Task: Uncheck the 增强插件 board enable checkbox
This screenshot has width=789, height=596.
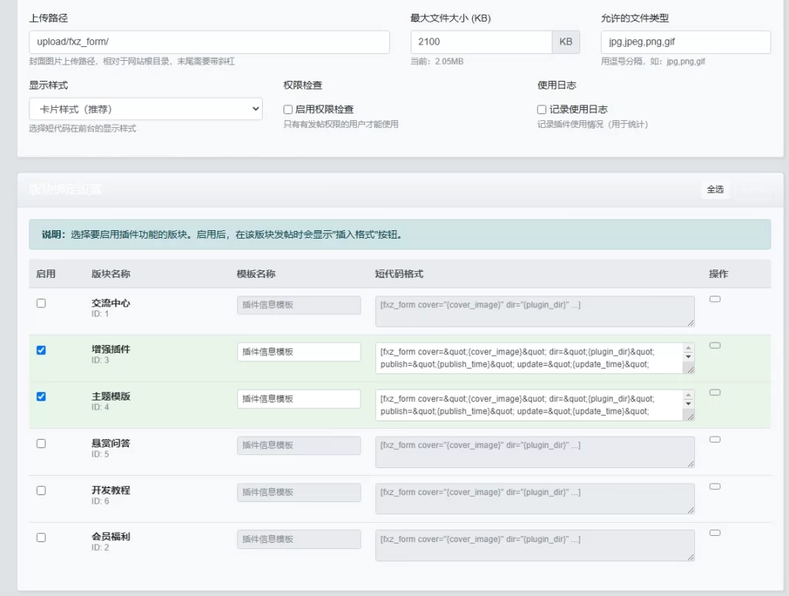Action: pyautogui.click(x=42, y=350)
